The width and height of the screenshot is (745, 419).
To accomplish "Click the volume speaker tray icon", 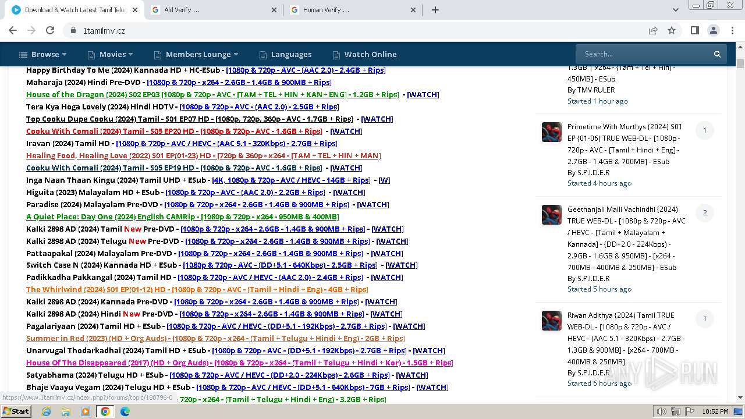I will point(662,411).
